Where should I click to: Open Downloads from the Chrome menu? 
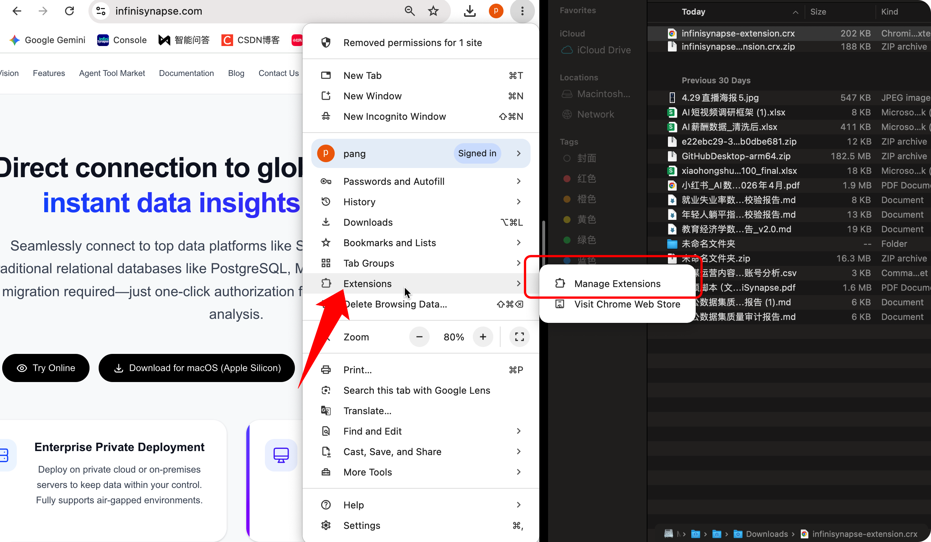click(421, 222)
